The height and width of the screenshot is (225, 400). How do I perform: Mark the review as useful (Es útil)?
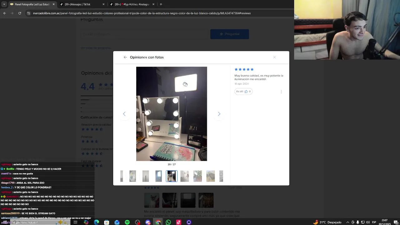[243, 92]
